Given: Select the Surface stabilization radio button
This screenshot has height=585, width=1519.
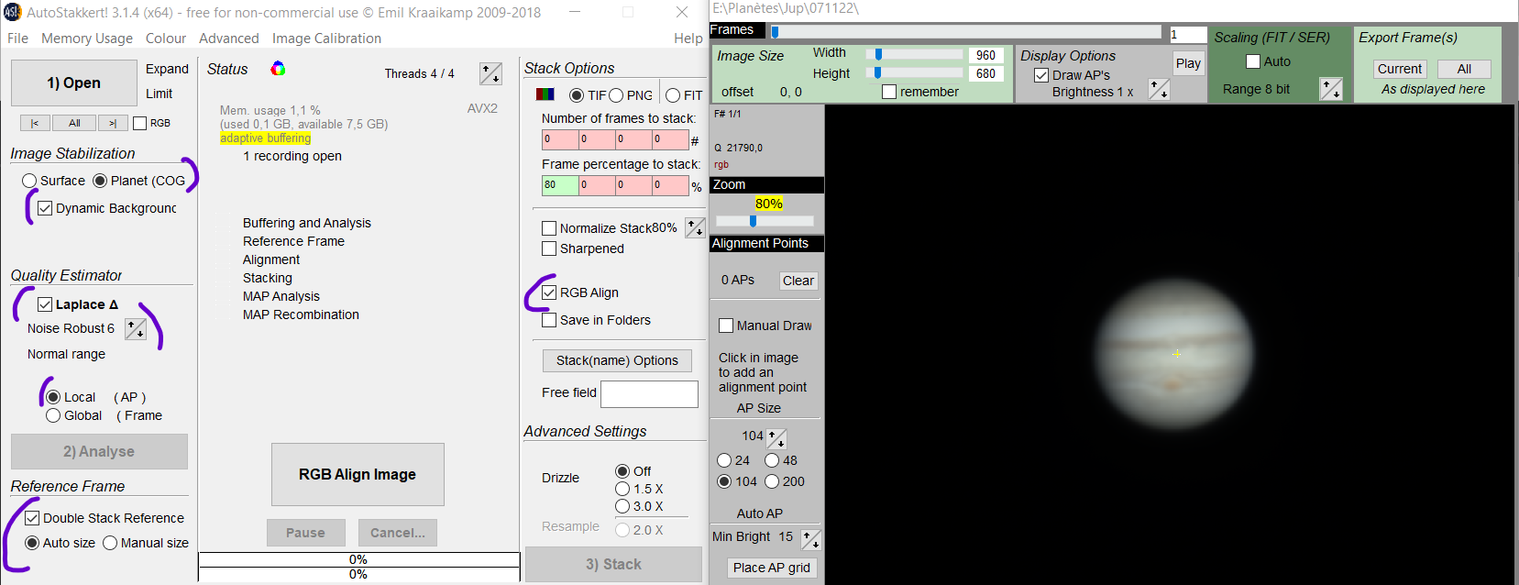Looking at the screenshot, I should point(29,181).
